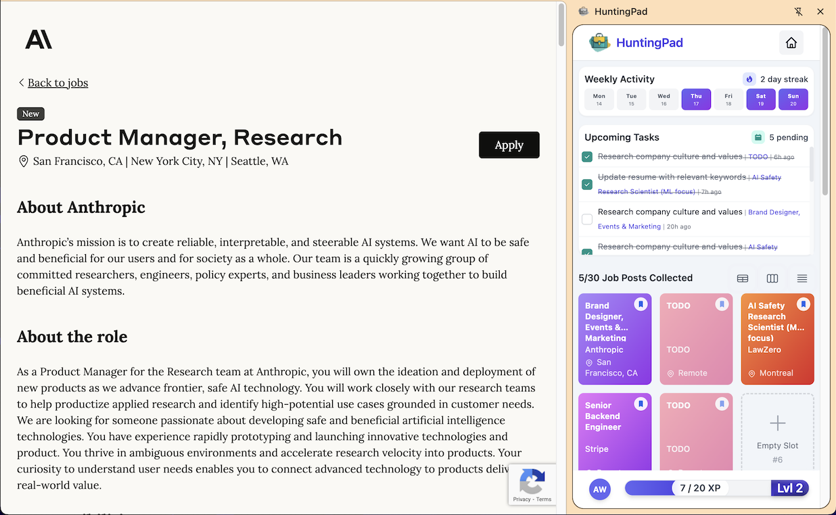836x515 pixels.
Task: Open Brand Designer, Events & Marketing task link
Action: coord(699,219)
